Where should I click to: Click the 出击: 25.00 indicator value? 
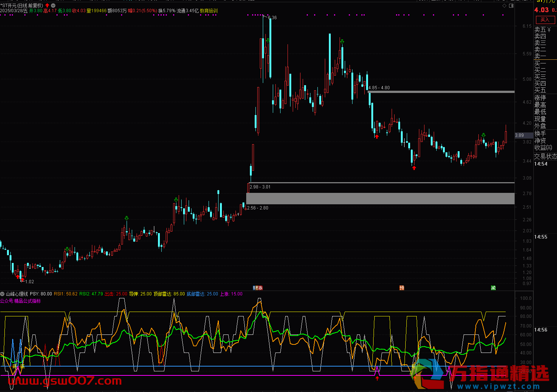[x=116, y=294]
